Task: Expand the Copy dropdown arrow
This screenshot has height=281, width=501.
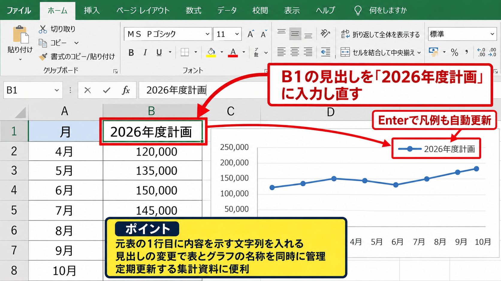Action: (x=76, y=43)
